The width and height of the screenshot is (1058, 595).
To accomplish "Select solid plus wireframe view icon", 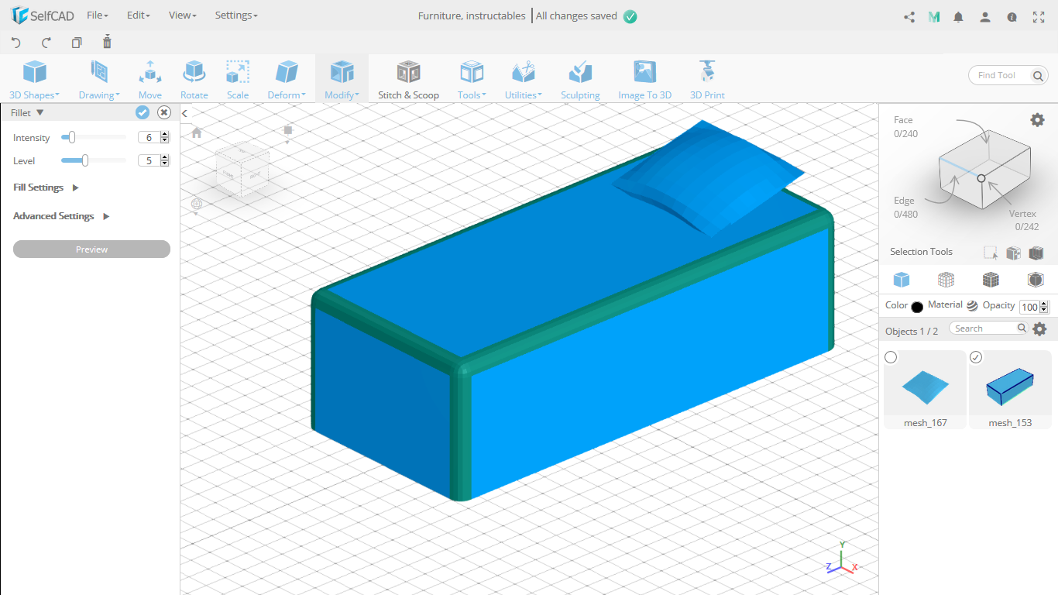I will [x=991, y=280].
